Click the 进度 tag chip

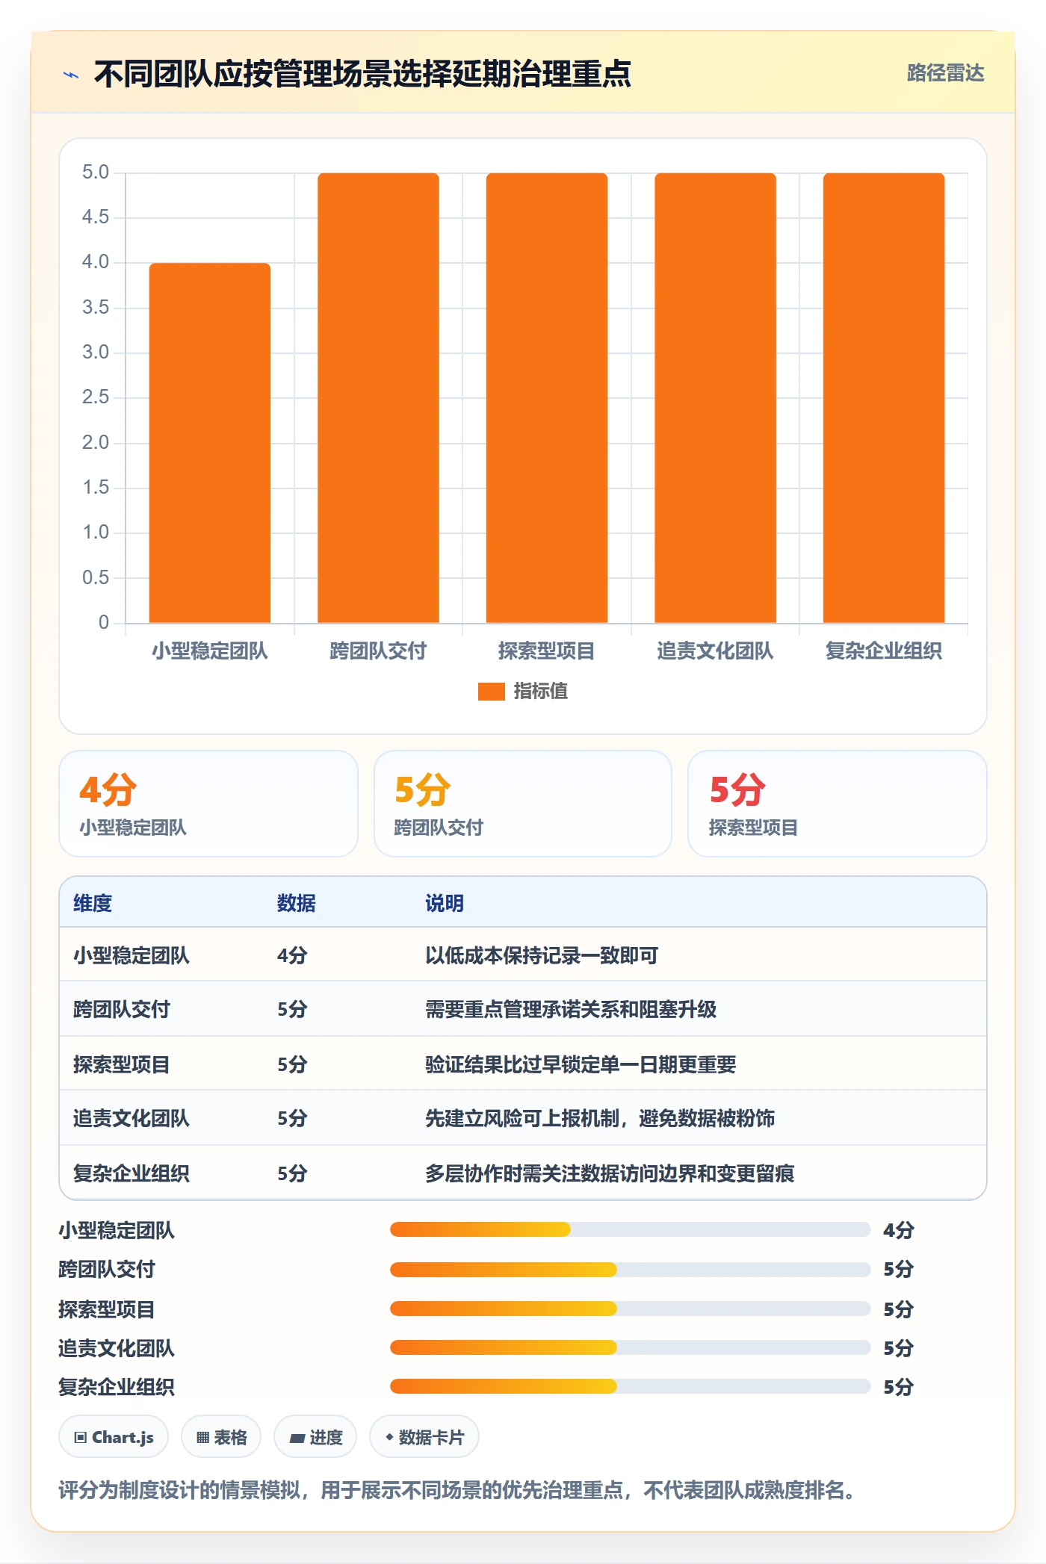(315, 1437)
